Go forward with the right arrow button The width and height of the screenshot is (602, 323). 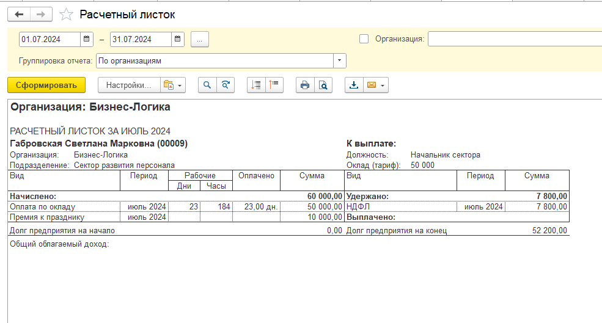click(x=41, y=15)
